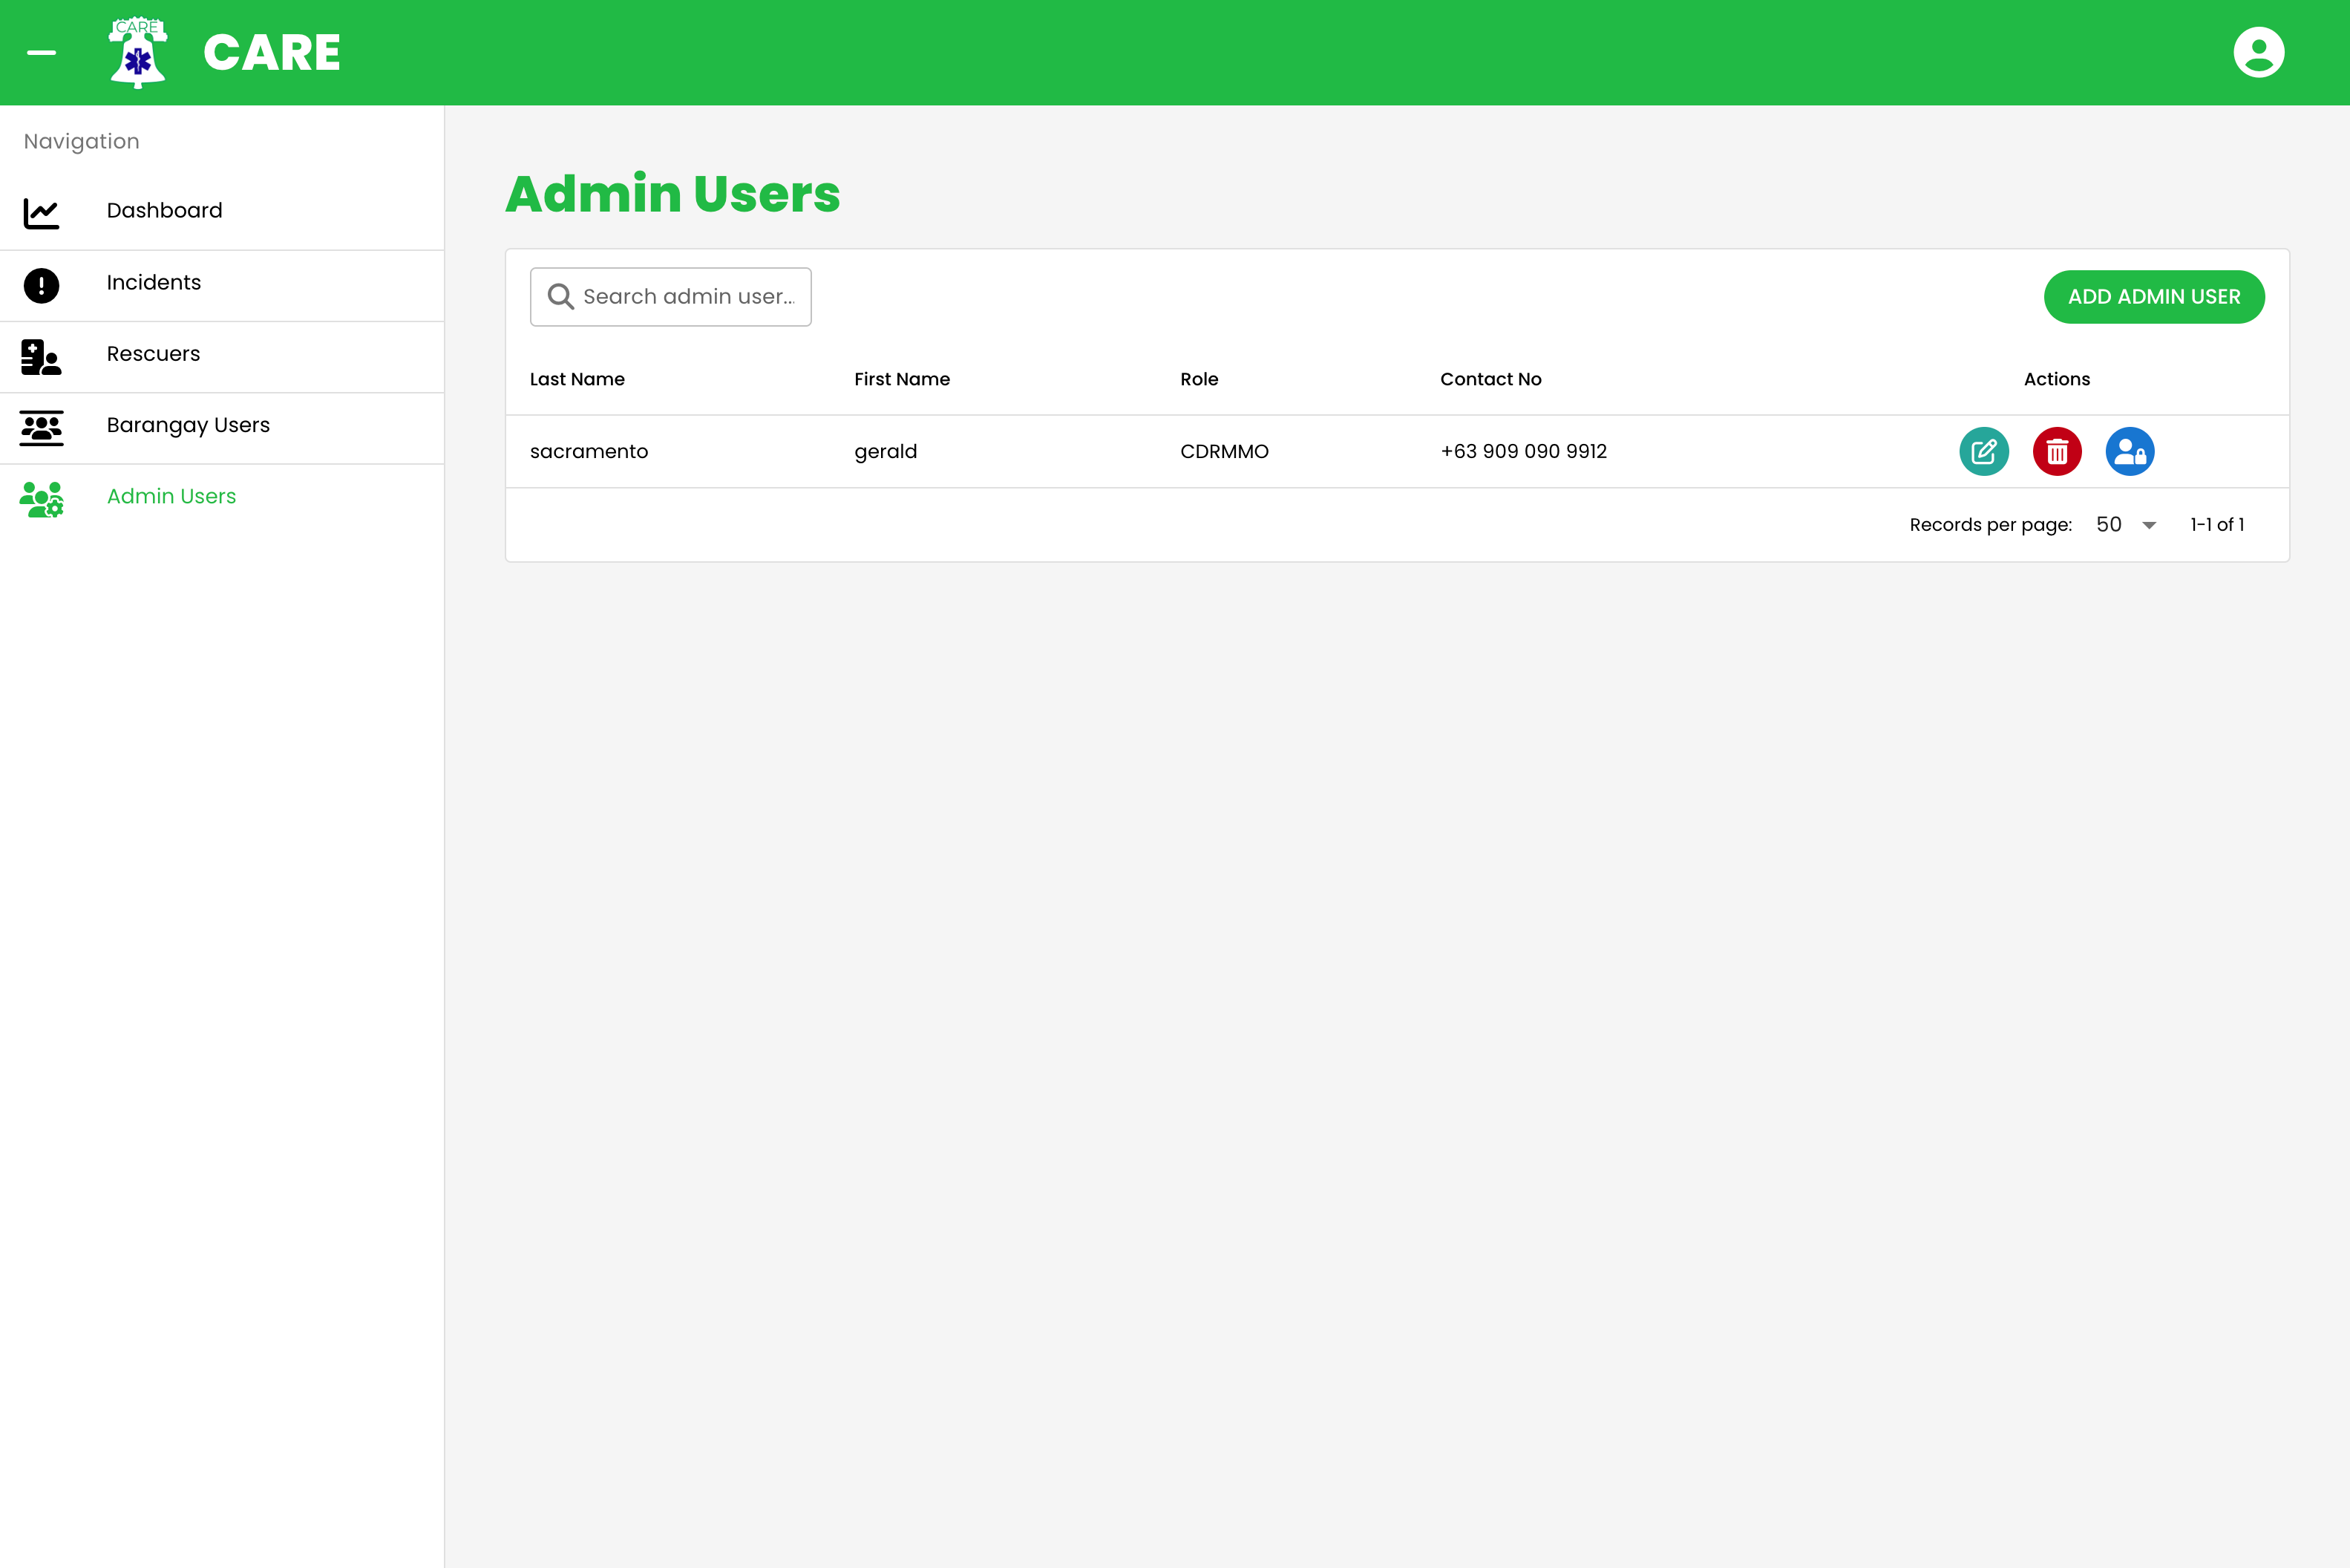Select the Admin Users navigation link
The height and width of the screenshot is (1568, 2350).
point(171,496)
